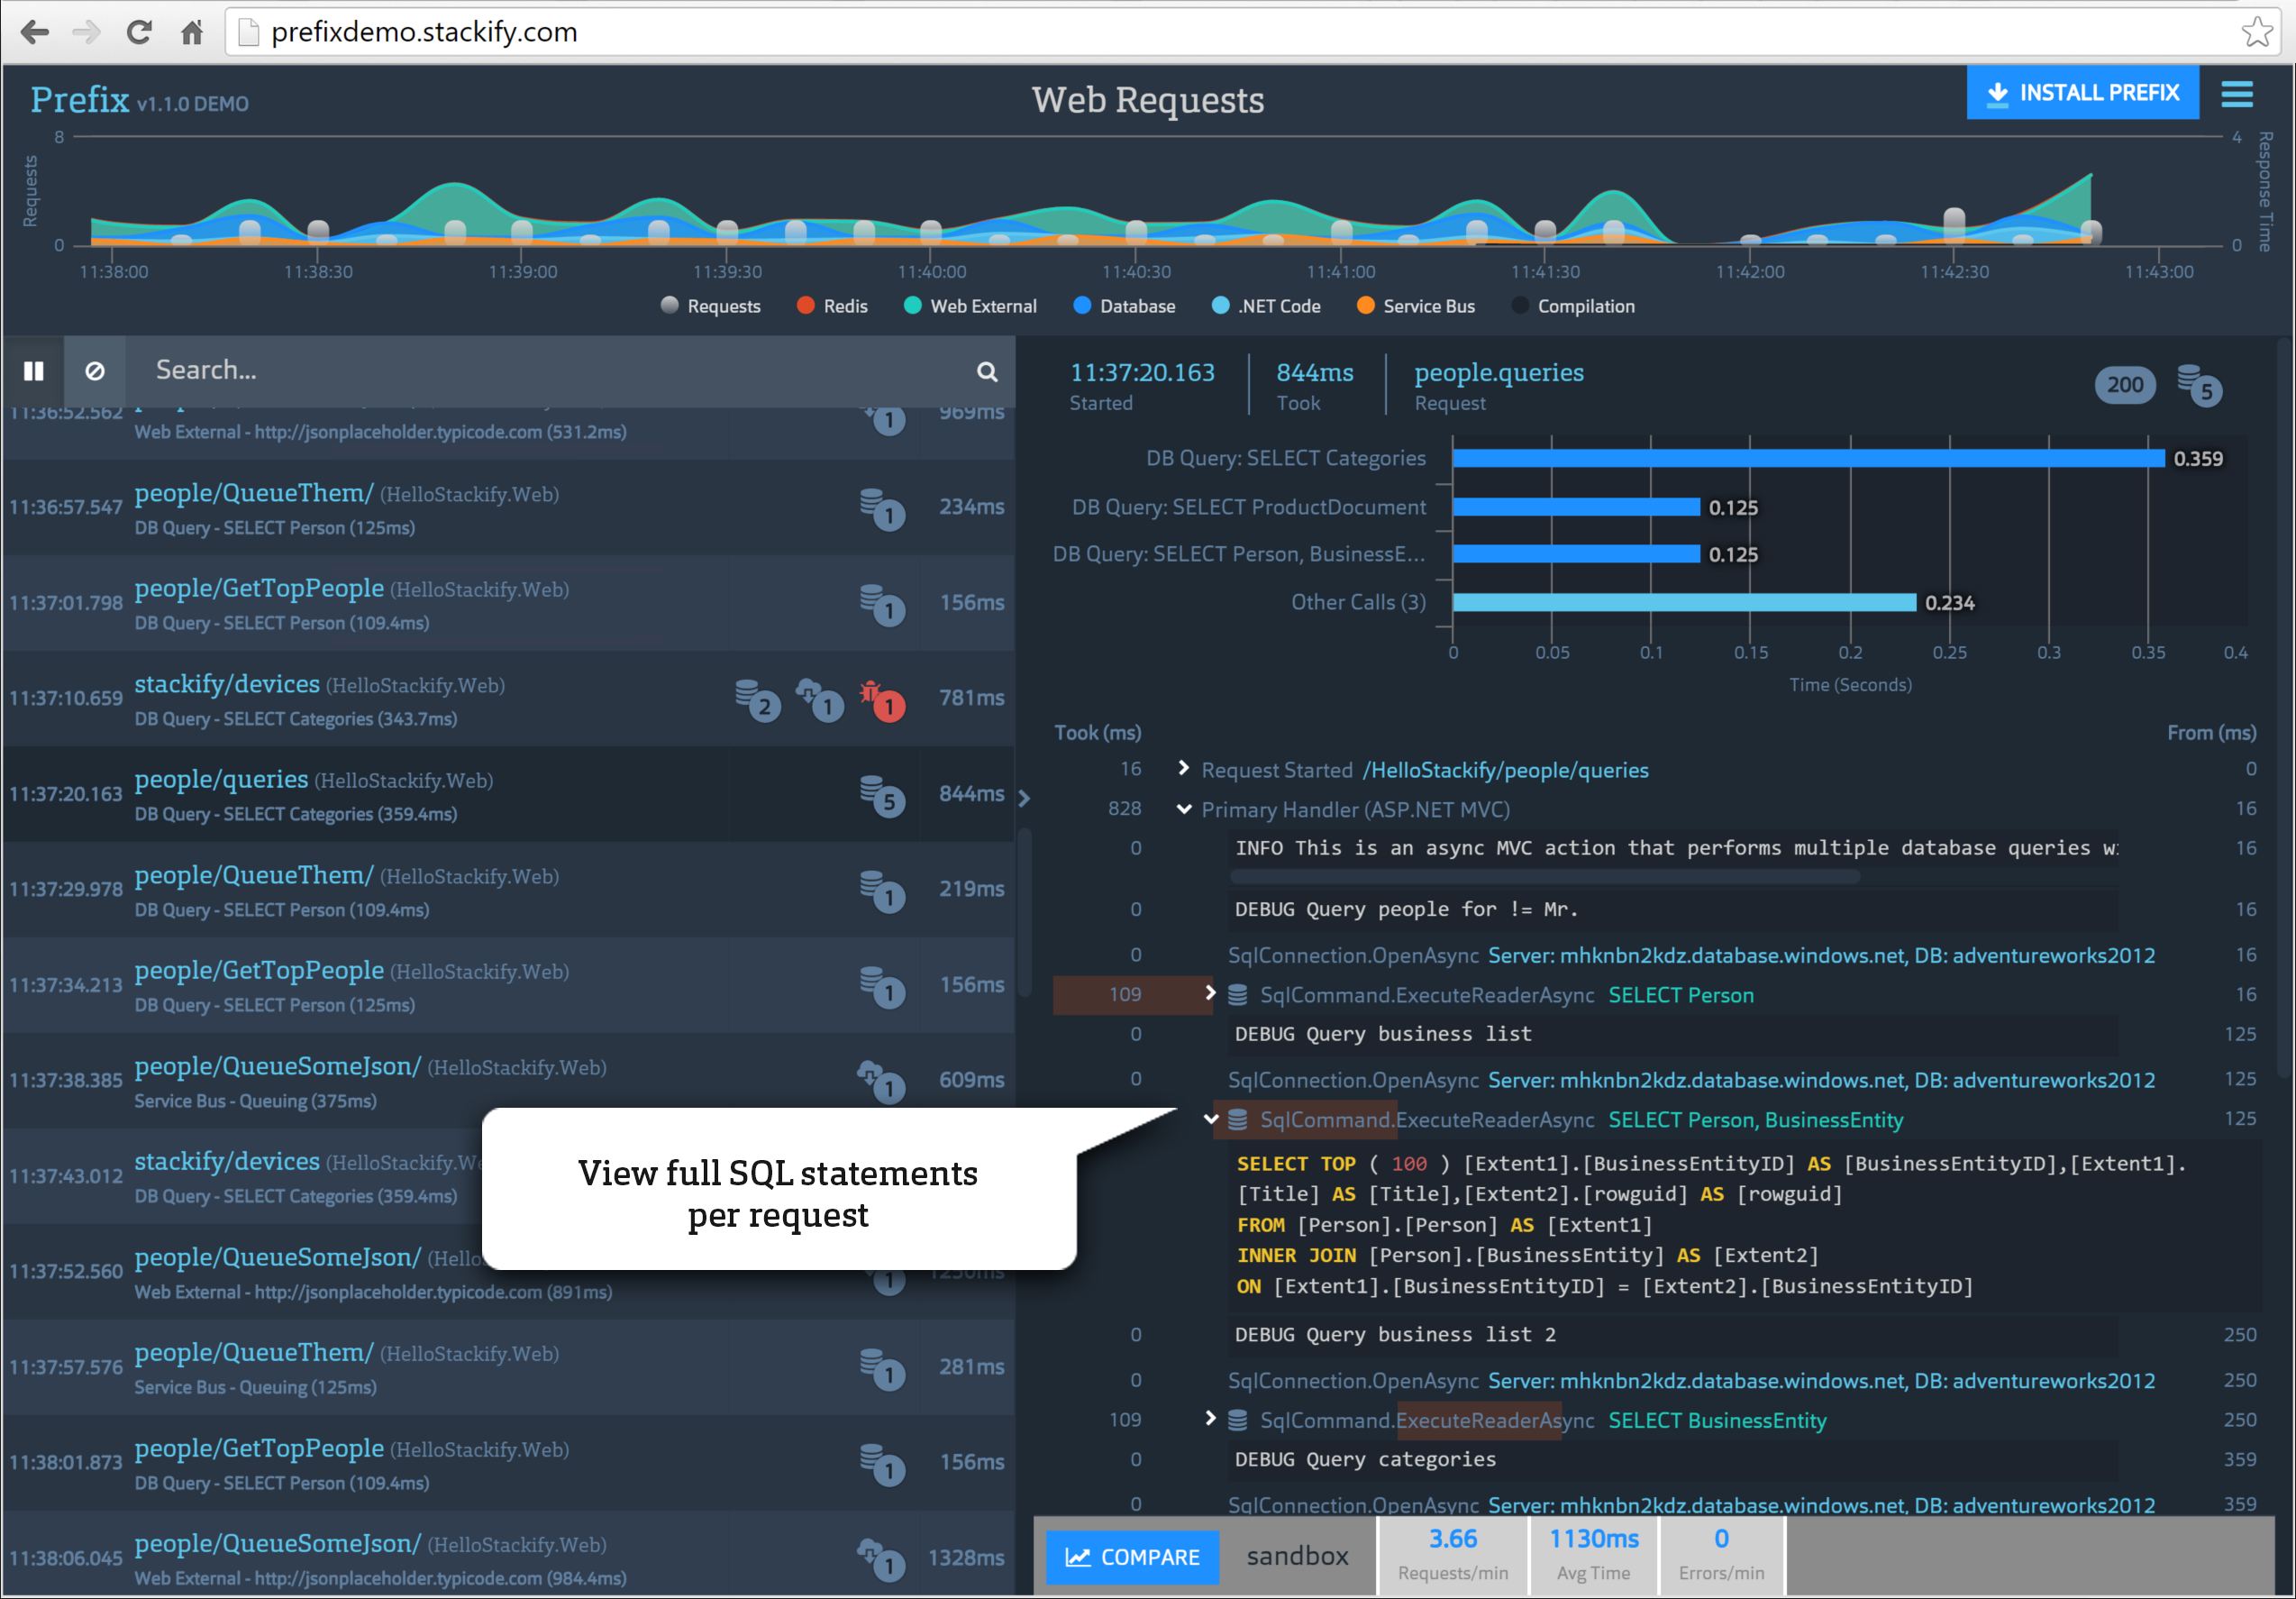Image resolution: width=2296 pixels, height=1599 pixels.
Task: Click the browser reload icon
Action: (x=139, y=33)
